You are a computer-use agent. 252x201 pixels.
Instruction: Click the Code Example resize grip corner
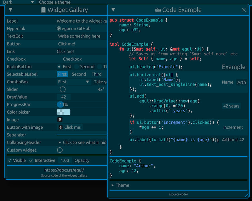point(247,196)
